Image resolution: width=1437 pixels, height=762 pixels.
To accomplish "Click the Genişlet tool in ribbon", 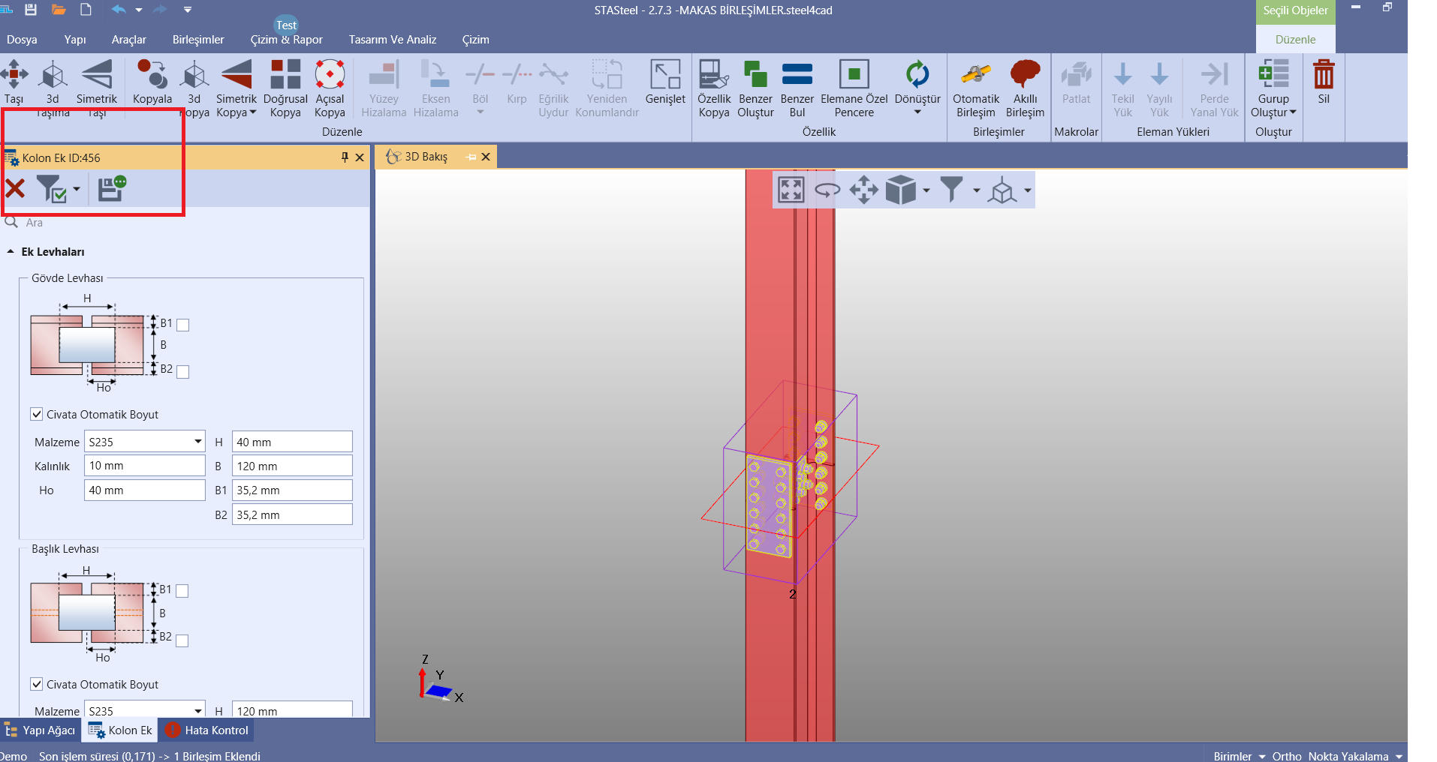I will coord(664,76).
